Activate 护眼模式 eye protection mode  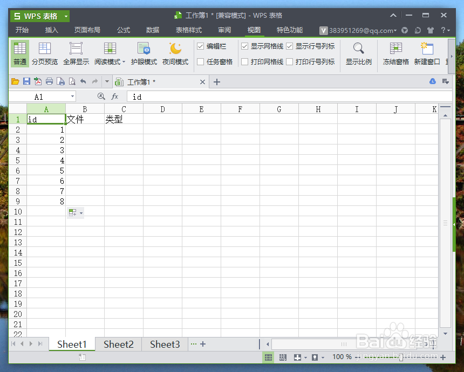point(143,54)
